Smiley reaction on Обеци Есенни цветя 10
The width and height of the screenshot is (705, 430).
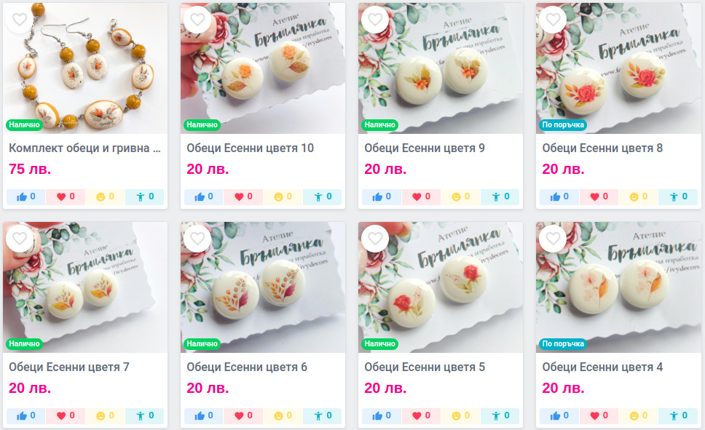[x=283, y=196]
